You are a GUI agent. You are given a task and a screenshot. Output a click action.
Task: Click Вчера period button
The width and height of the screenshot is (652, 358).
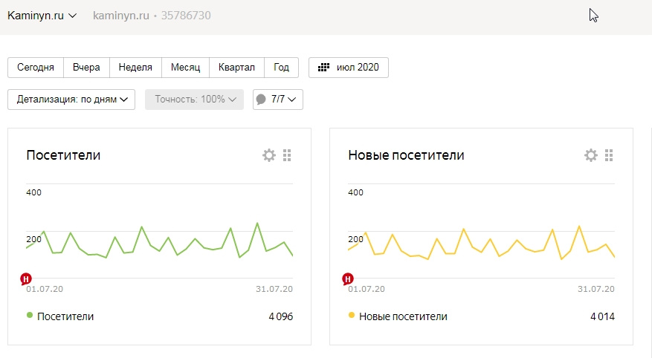(x=86, y=68)
